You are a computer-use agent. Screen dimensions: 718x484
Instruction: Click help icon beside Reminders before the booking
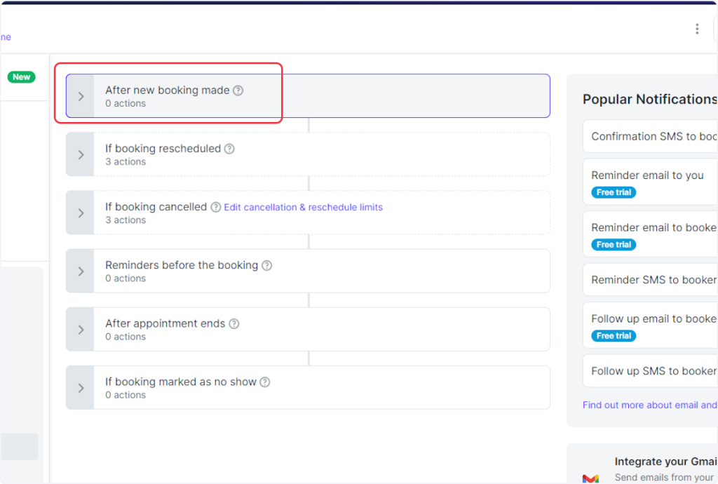pos(266,266)
